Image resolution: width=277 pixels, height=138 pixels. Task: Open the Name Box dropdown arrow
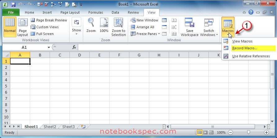point(49,47)
